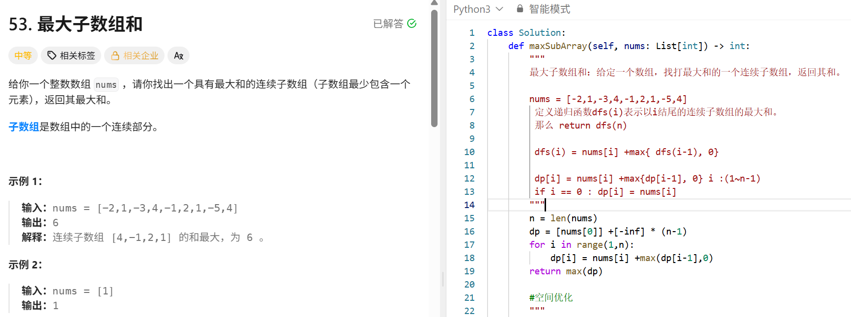
Task: Click the tag icon in 相关标签
Action: pos(52,55)
